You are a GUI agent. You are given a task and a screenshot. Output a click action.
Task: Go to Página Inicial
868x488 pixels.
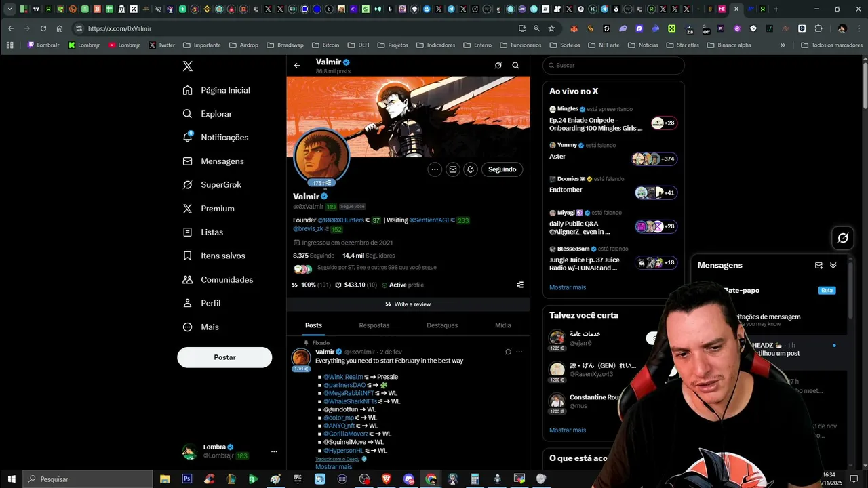(216, 90)
